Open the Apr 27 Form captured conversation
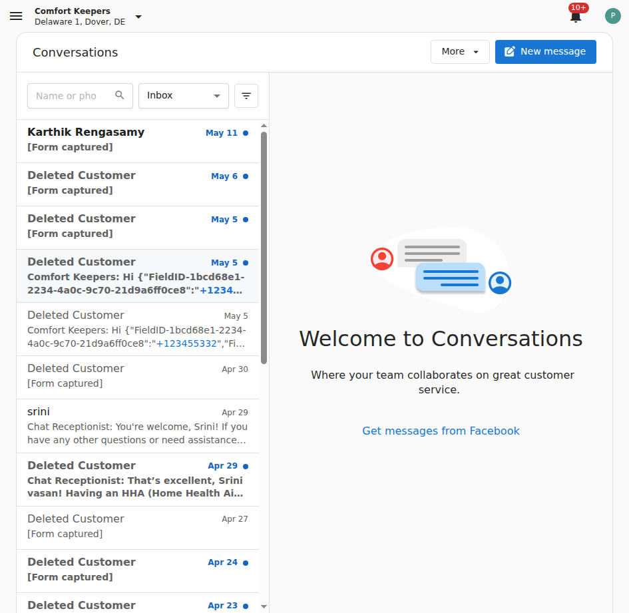Image resolution: width=629 pixels, height=613 pixels. pyautogui.click(x=138, y=528)
